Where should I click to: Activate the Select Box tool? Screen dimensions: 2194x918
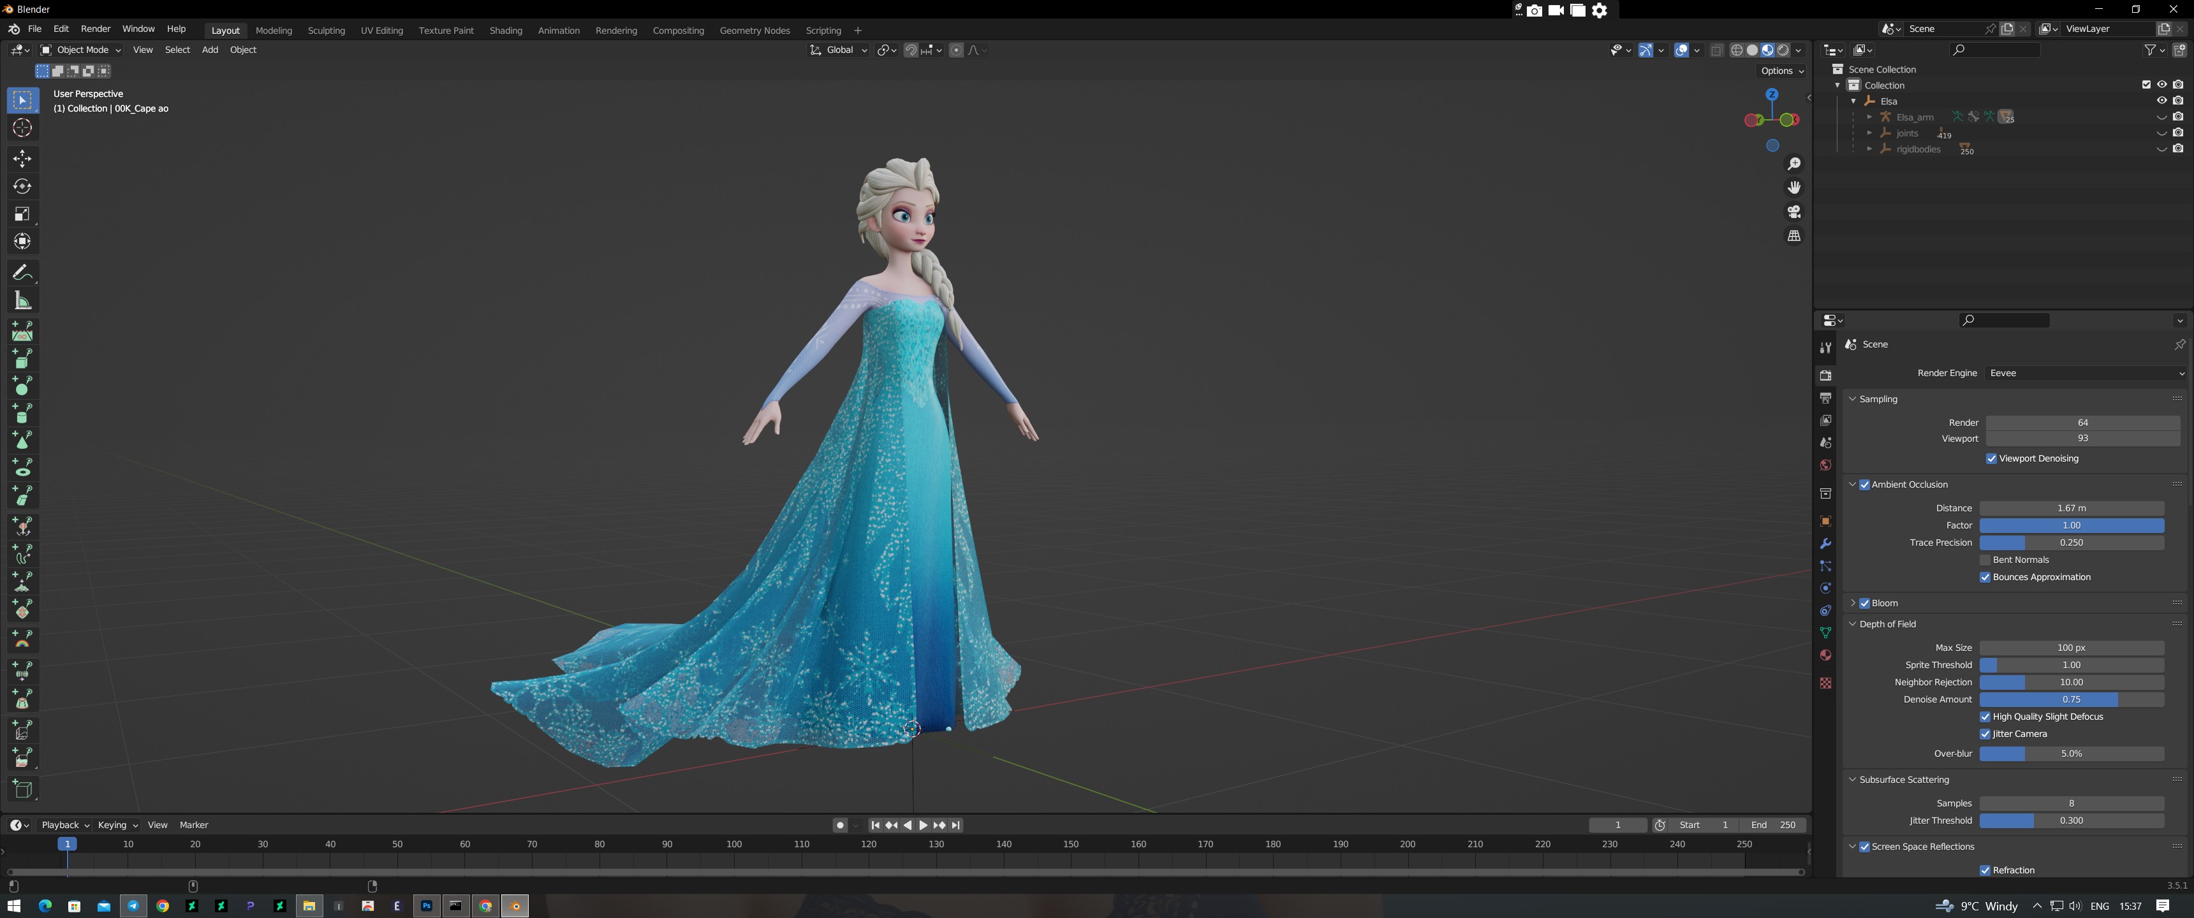coord(22,101)
